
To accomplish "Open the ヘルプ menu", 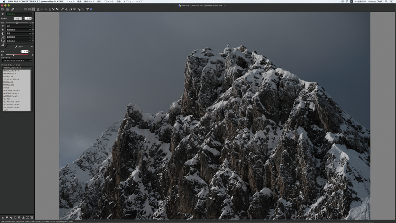I will (x=139, y=1).
